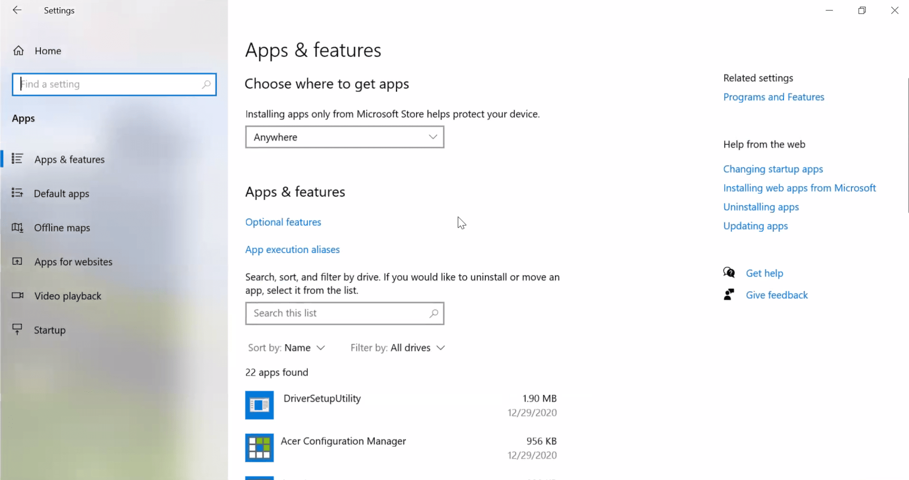Select Apps & features in sidebar

point(69,159)
